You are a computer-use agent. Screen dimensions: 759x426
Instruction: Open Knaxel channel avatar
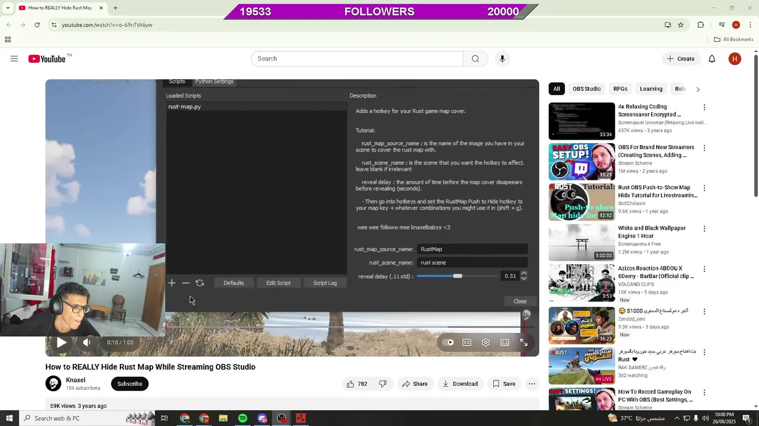[53, 383]
